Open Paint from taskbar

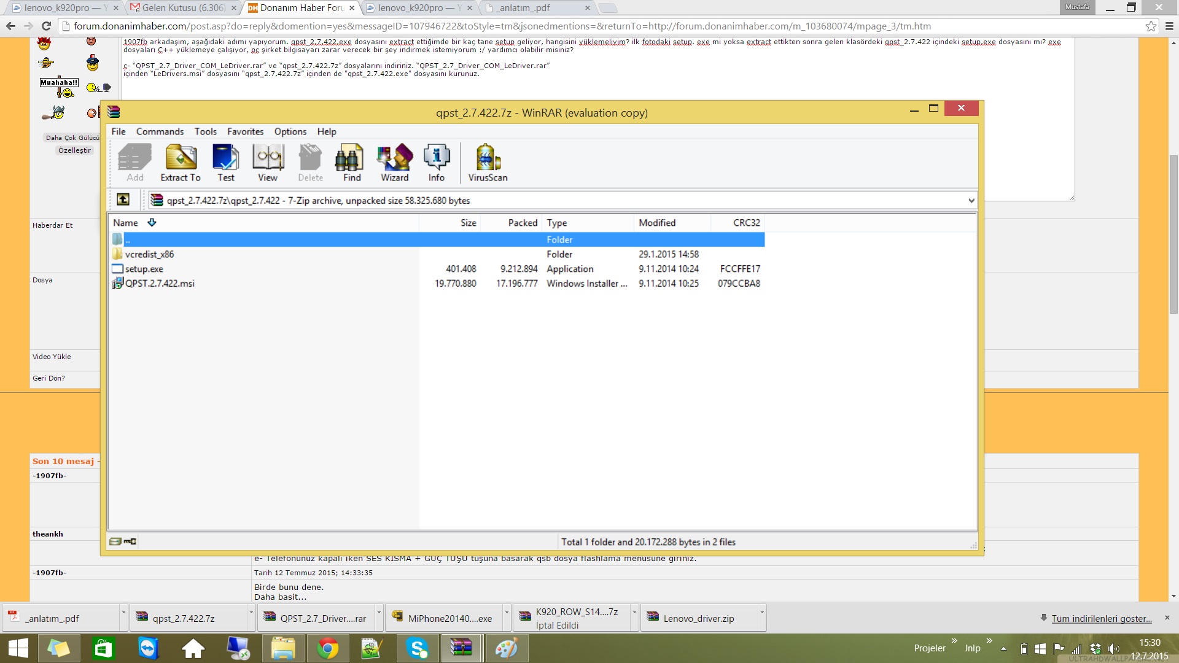pyautogui.click(x=507, y=648)
